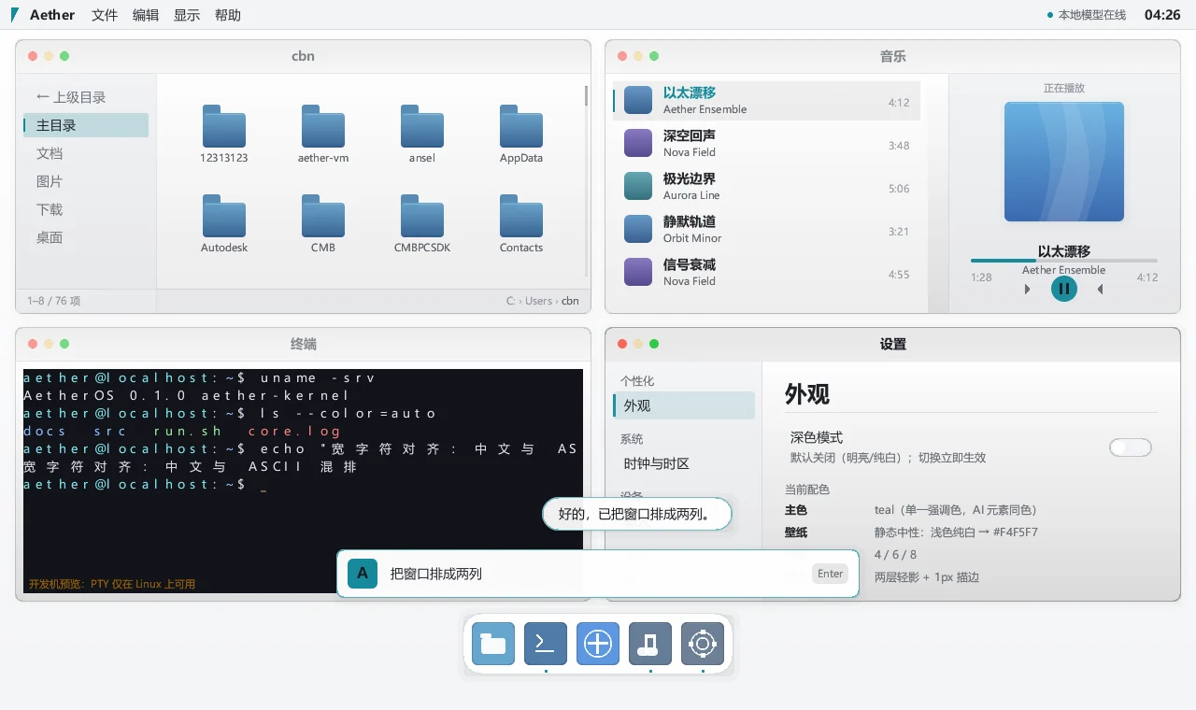Play the track 深空回声
The width and height of the screenshot is (1196, 710).
[767, 143]
